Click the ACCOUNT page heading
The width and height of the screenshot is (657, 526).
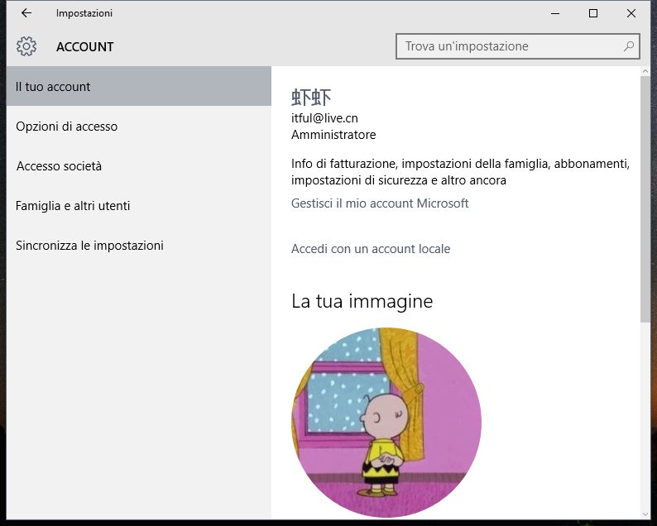tap(85, 47)
